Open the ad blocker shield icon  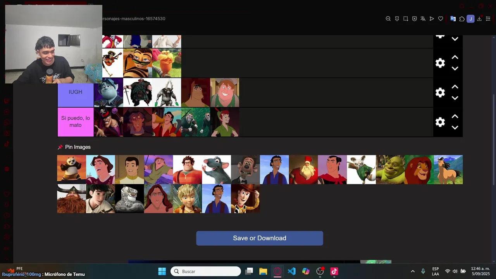click(414, 19)
